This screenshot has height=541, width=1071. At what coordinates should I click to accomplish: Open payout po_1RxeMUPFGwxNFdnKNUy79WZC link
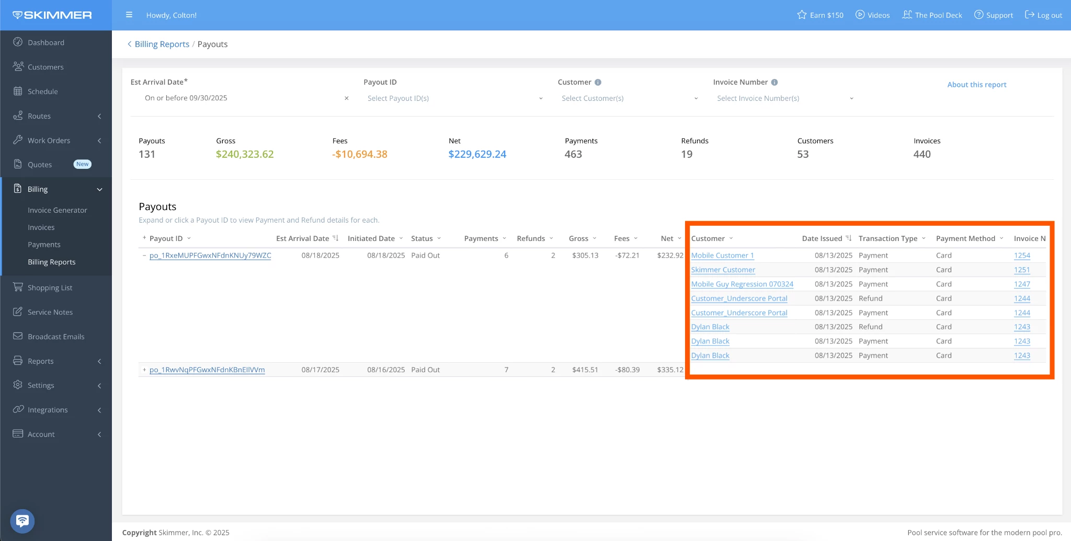(210, 256)
